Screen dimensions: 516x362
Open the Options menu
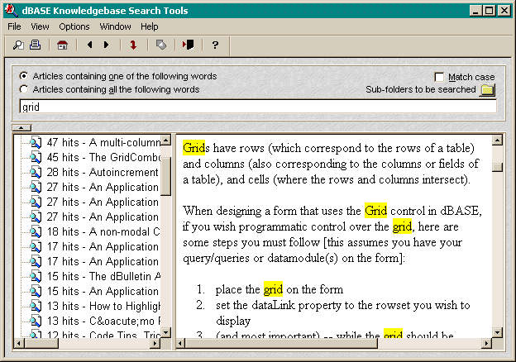click(74, 26)
